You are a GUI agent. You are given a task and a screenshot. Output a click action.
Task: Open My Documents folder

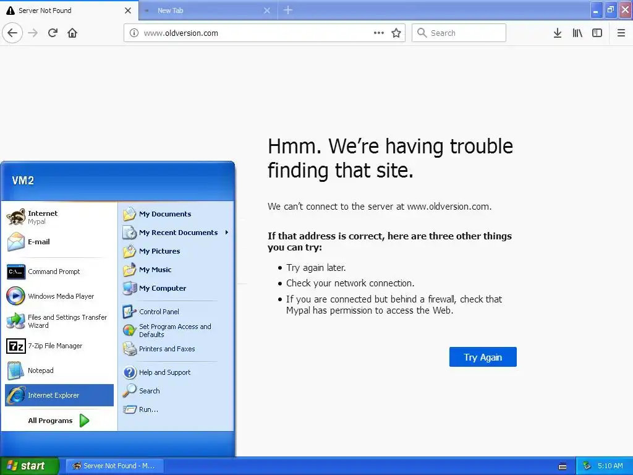176,214
